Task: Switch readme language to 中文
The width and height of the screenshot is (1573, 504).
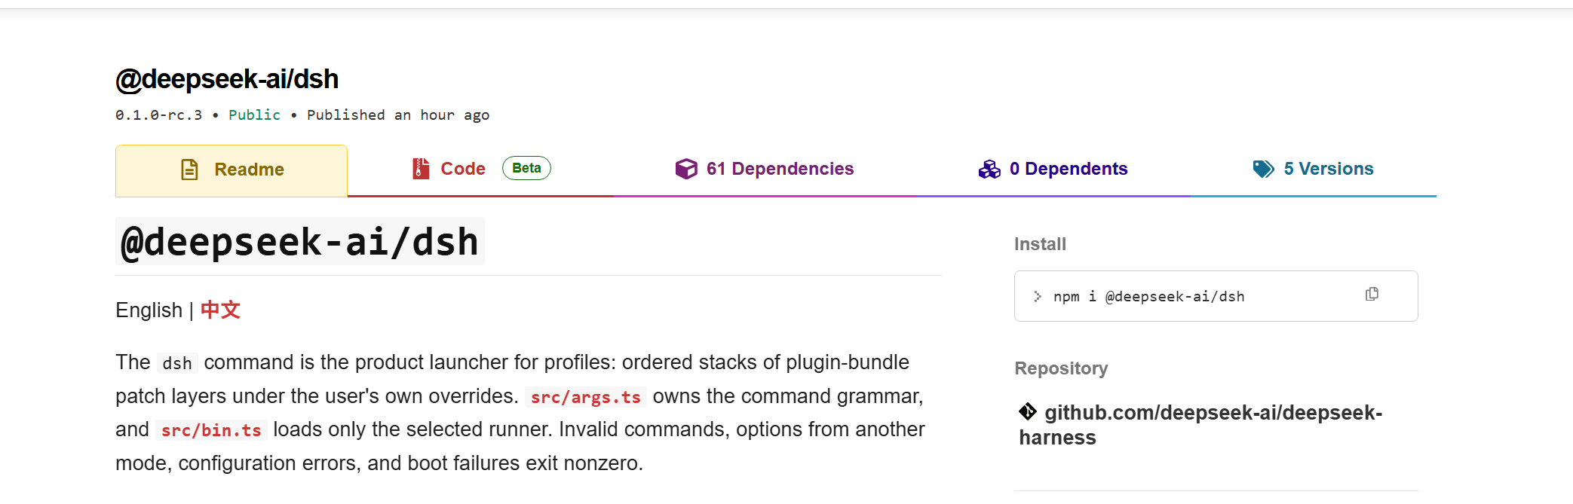Action: pyautogui.click(x=220, y=310)
